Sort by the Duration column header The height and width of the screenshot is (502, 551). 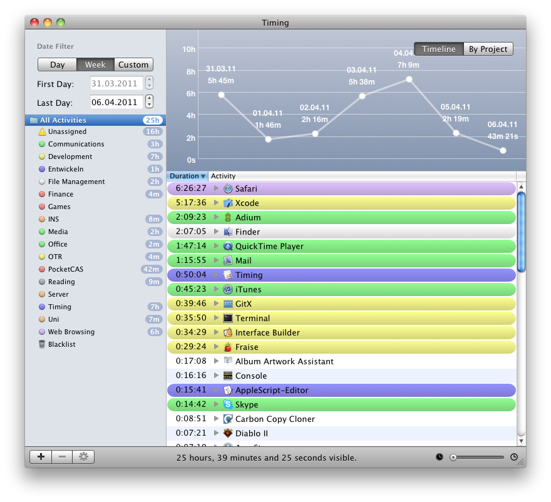tap(187, 176)
